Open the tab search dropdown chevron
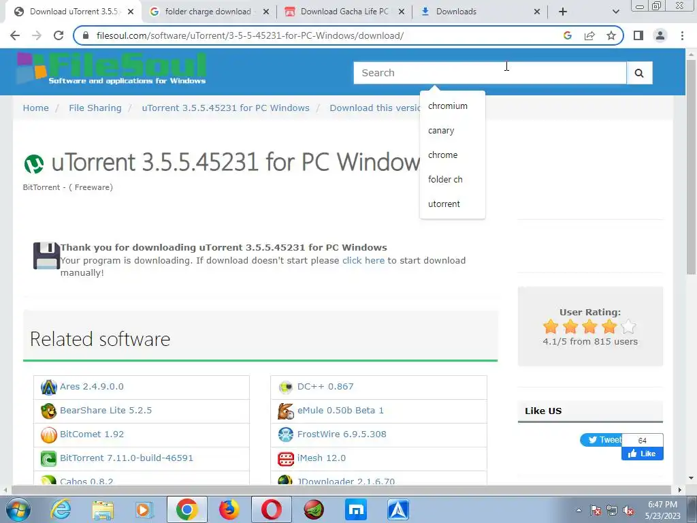697x523 pixels. point(615,12)
